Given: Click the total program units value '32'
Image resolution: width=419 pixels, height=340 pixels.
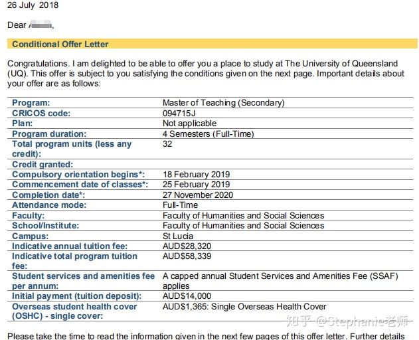Looking at the screenshot, I should (167, 144).
